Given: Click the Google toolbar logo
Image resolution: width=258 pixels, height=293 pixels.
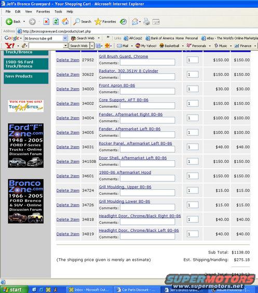Looking at the screenshot, I should coord(11,38).
